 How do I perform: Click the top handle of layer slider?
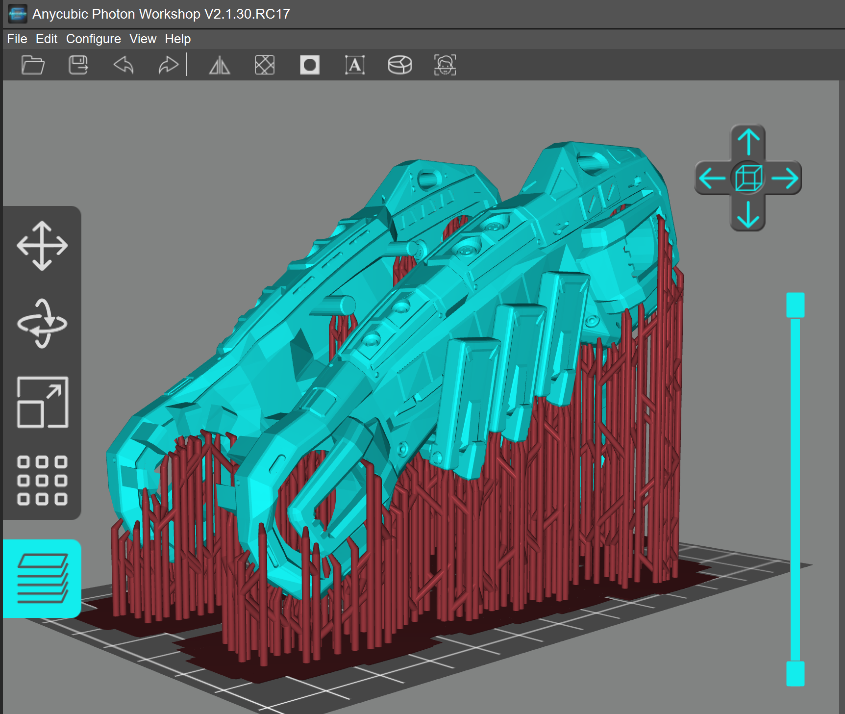795,305
